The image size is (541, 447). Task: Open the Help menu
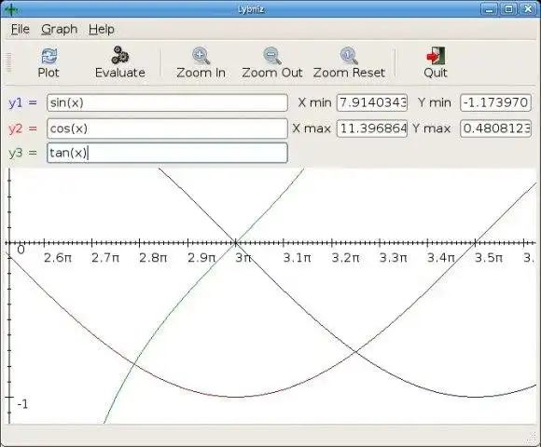coord(101,29)
